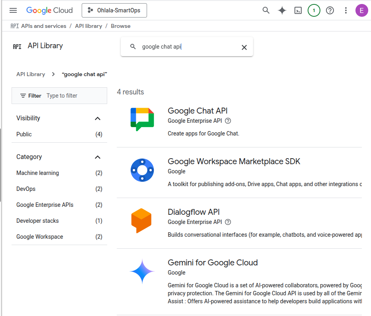Go to APIs and services breadcrumb
This screenshot has height=316, width=371.
44,26
